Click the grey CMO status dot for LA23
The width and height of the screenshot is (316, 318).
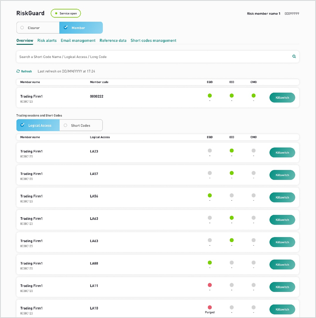pyautogui.click(x=254, y=150)
